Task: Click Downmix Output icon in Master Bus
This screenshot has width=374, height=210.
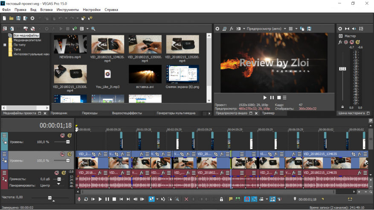Action: click(x=347, y=29)
